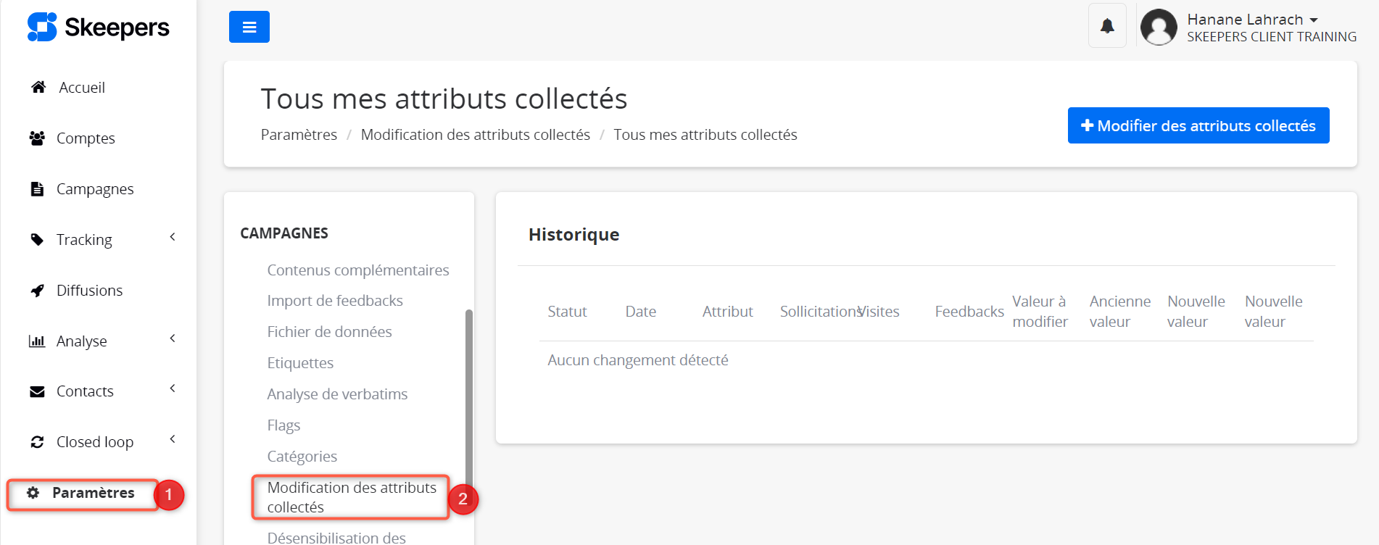The width and height of the screenshot is (1379, 545).
Task: Open the notifications bell
Action: click(1107, 26)
